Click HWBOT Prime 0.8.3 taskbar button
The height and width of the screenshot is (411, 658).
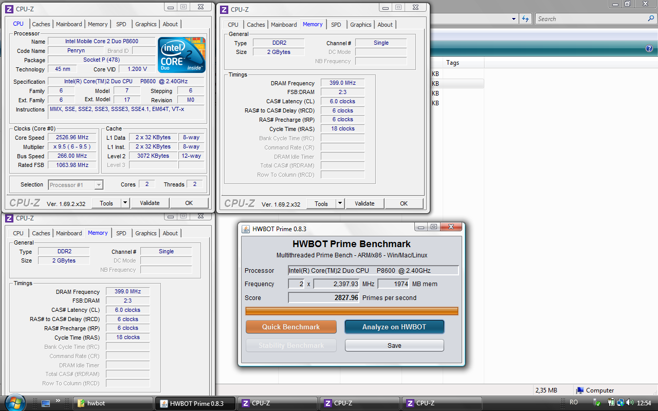pos(195,403)
